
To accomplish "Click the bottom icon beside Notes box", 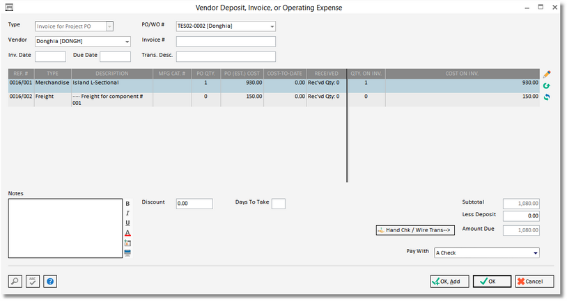I will pyautogui.click(x=127, y=253).
